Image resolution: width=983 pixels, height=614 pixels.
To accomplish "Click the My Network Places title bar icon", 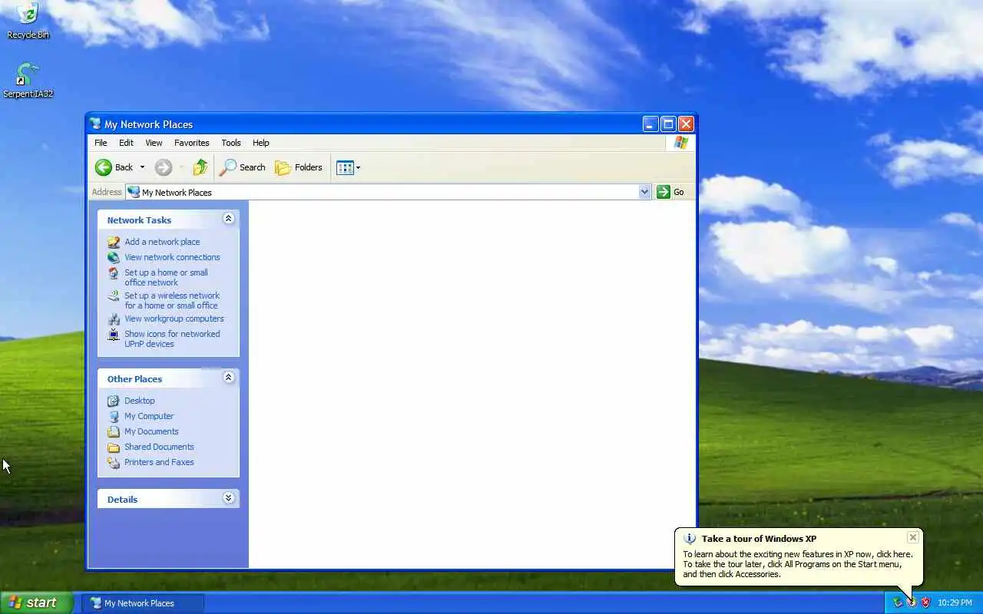I will click(95, 124).
